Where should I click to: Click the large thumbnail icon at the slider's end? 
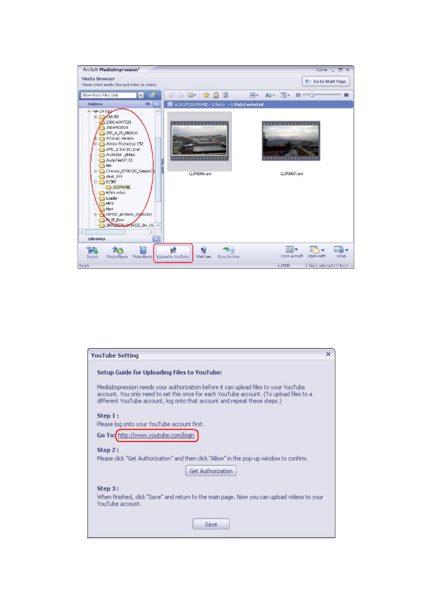click(346, 95)
